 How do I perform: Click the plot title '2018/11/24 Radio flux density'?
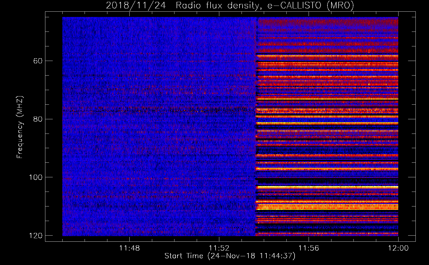point(182,6)
